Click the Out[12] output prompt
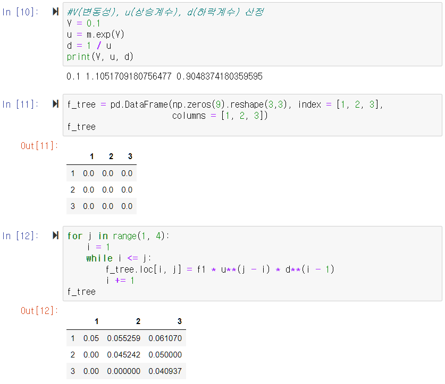This screenshot has width=445, height=384. tap(39, 311)
